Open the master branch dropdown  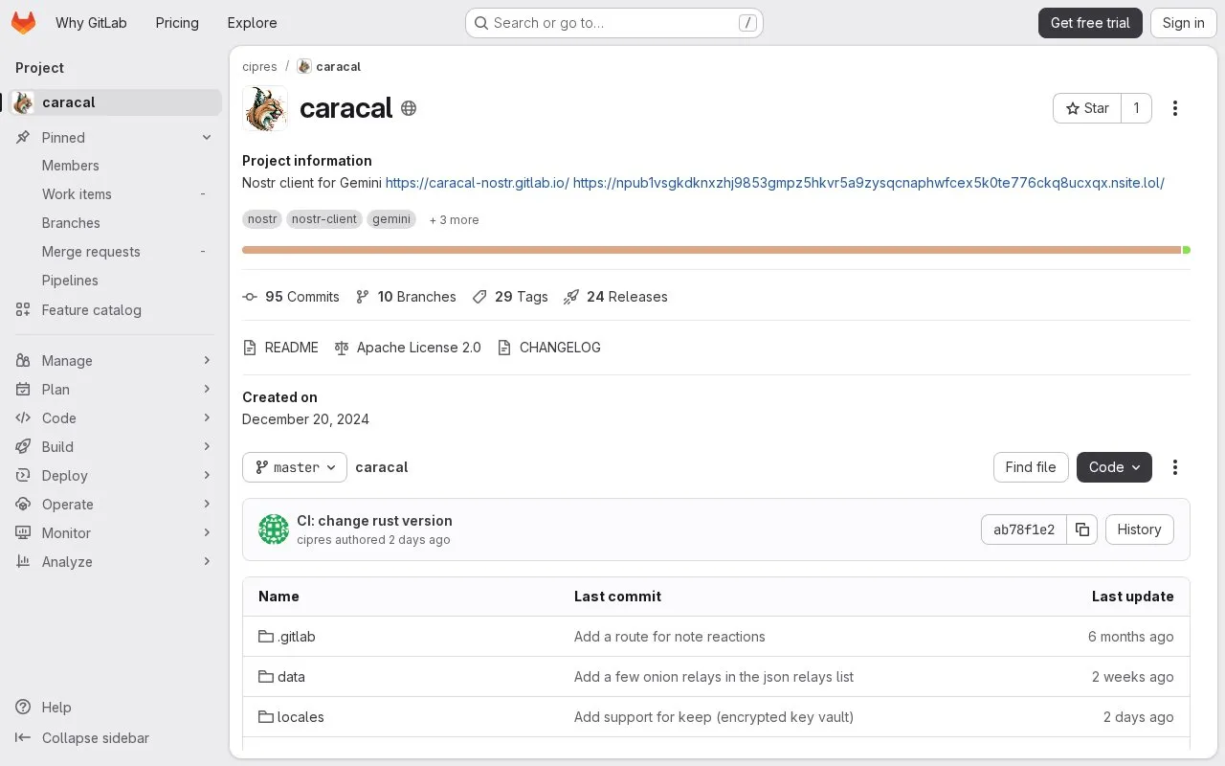coord(295,467)
